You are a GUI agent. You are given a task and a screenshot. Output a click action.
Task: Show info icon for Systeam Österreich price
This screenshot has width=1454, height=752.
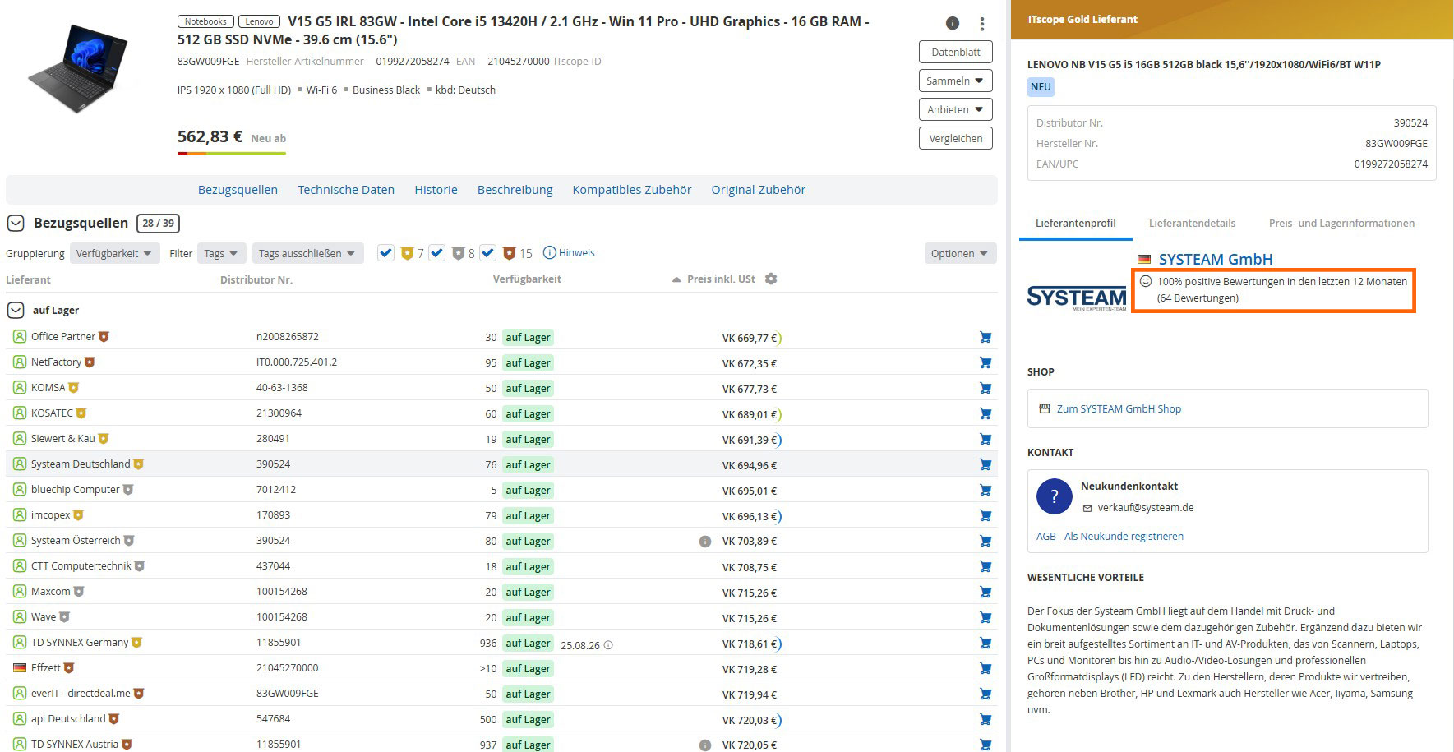pos(705,542)
